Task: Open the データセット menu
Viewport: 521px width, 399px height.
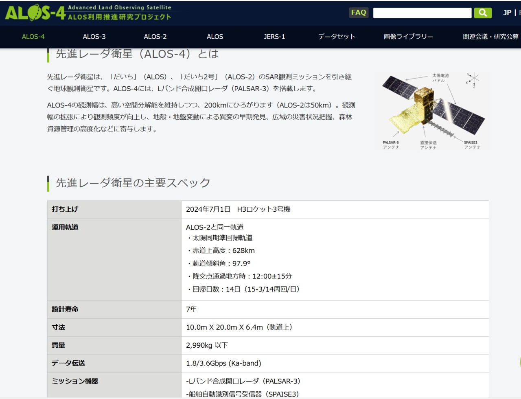Action: tap(337, 37)
